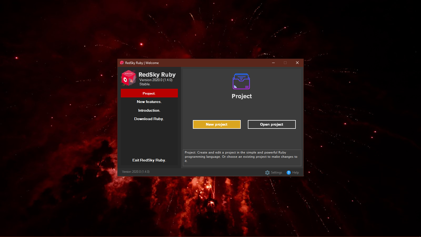Viewport: 421px width, 237px height.
Task: Click the Open project button
Action: pyautogui.click(x=272, y=125)
